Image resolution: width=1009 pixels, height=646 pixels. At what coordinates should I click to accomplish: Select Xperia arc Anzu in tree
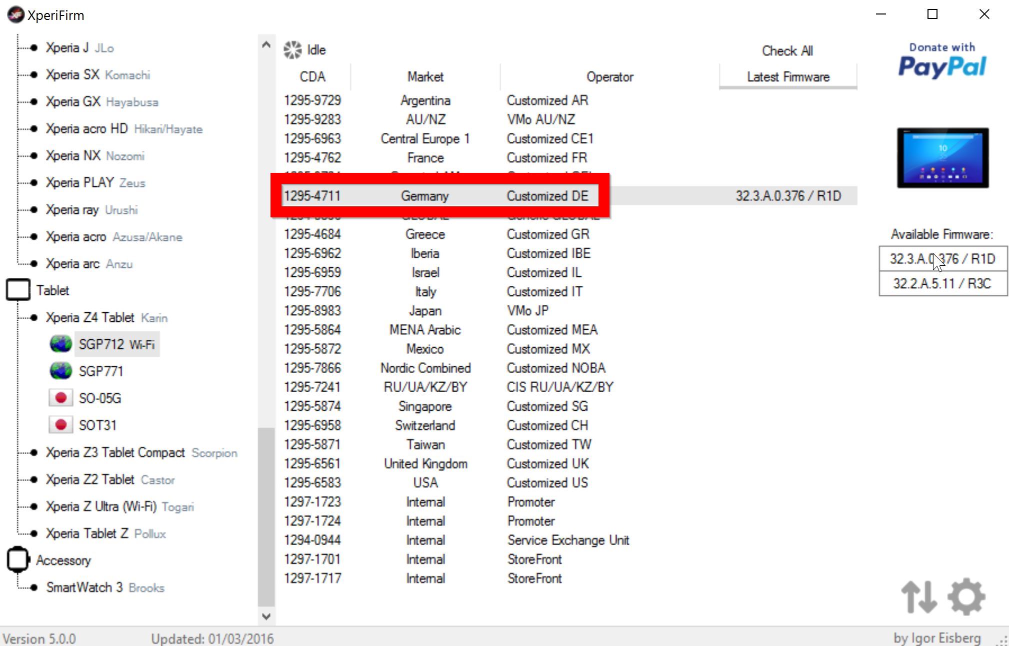pos(89,264)
